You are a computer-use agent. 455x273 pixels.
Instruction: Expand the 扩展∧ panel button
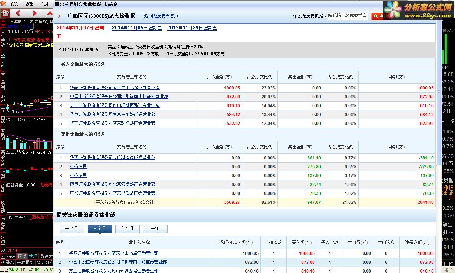click(7, 262)
